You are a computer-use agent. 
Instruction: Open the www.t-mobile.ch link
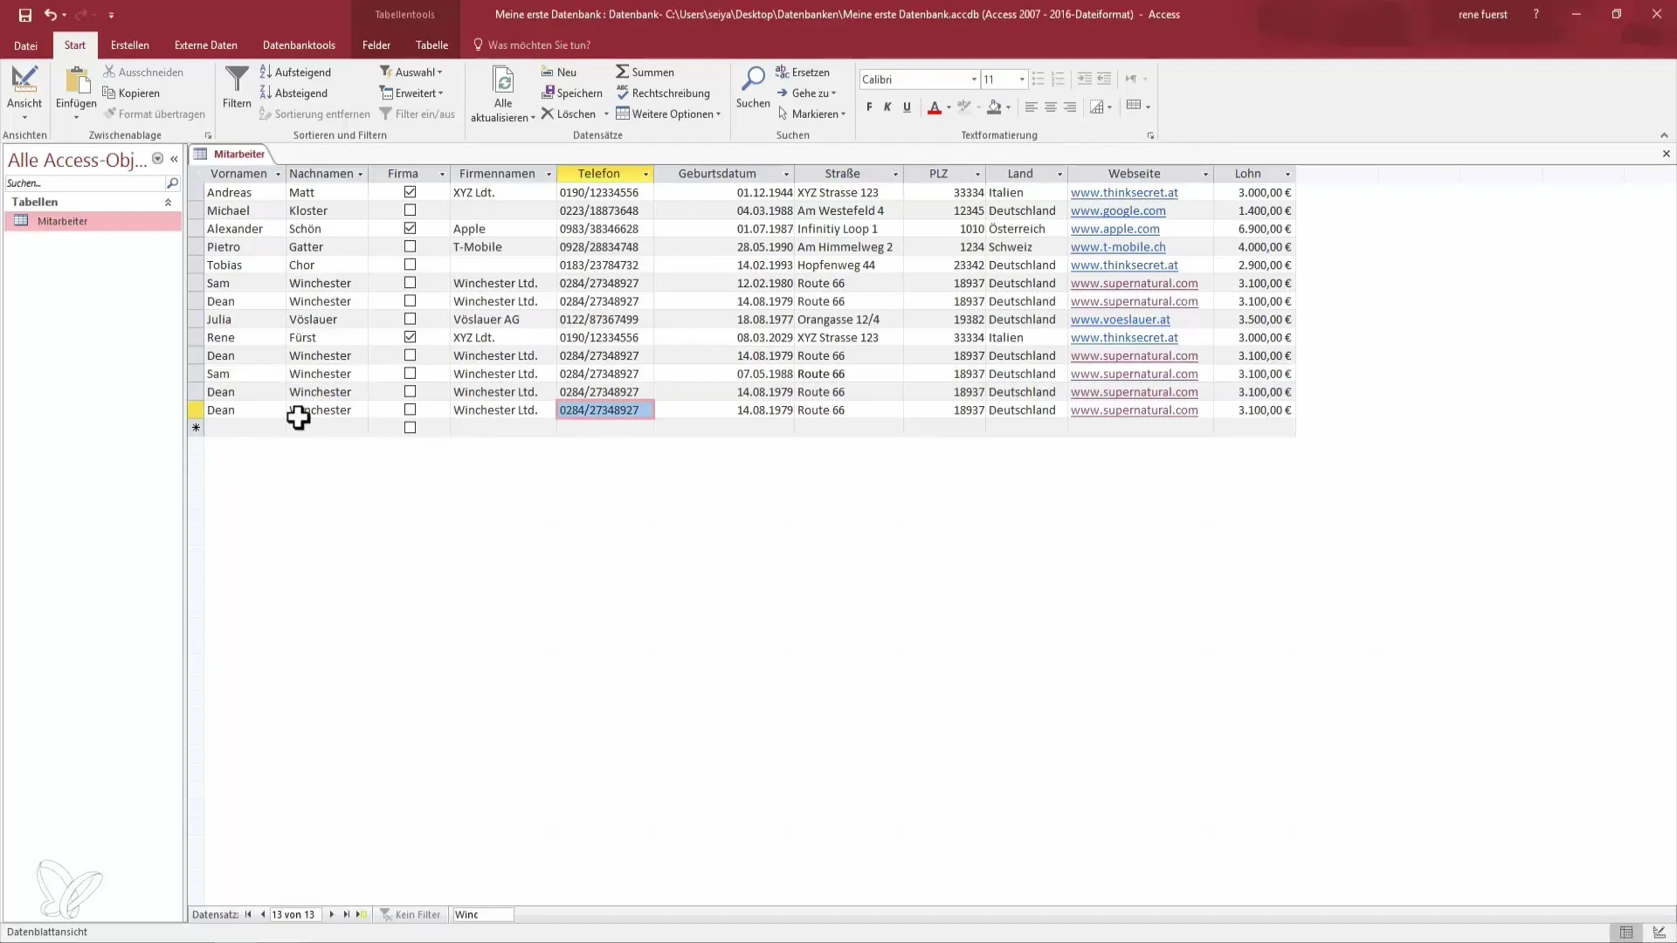[1118, 247]
